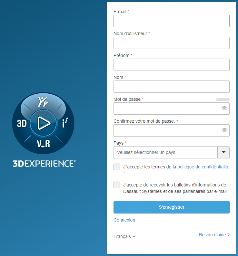Focus the Prénom input field
Viewport: 238px width, 256px height.
coord(172,65)
